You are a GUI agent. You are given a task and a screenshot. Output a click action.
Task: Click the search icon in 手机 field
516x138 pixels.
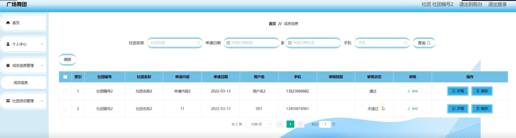(406, 43)
